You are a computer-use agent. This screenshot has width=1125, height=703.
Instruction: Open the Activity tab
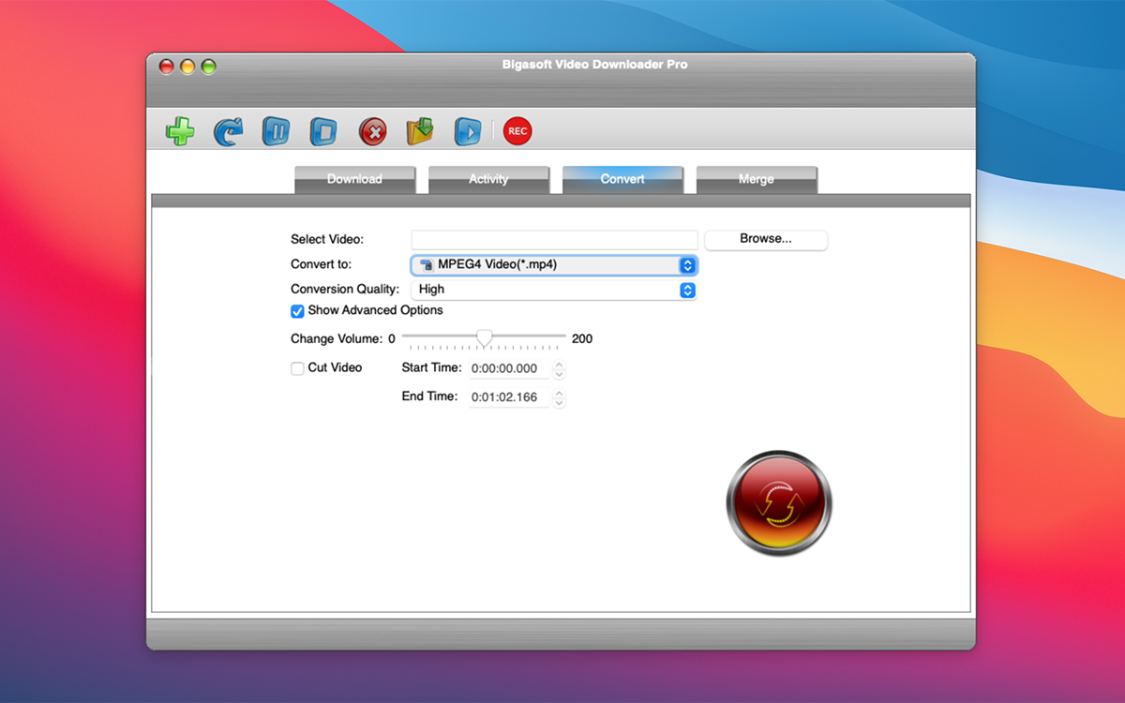488,179
